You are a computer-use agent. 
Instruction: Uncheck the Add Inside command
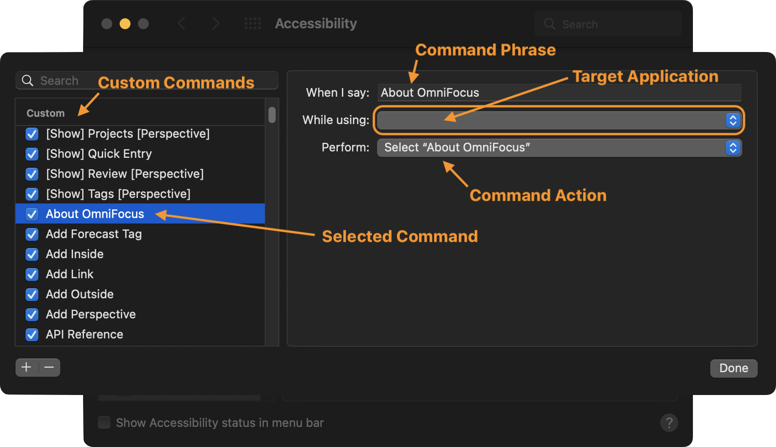tap(32, 255)
